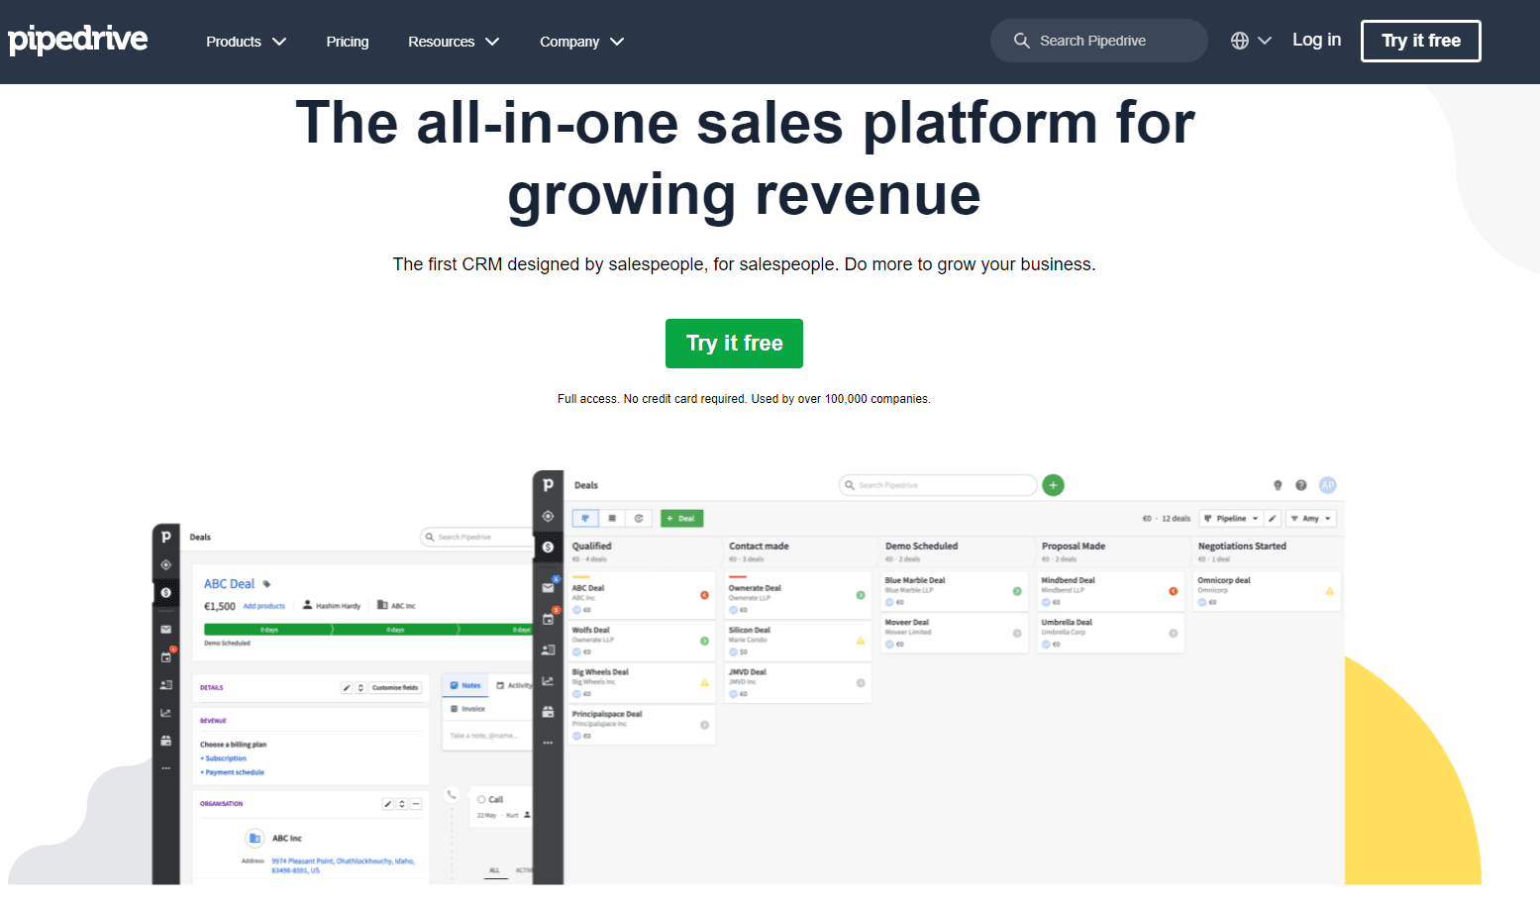The width and height of the screenshot is (1540, 902).
Task: Open the Ownerate Deal card
Action: click(797, 596)
